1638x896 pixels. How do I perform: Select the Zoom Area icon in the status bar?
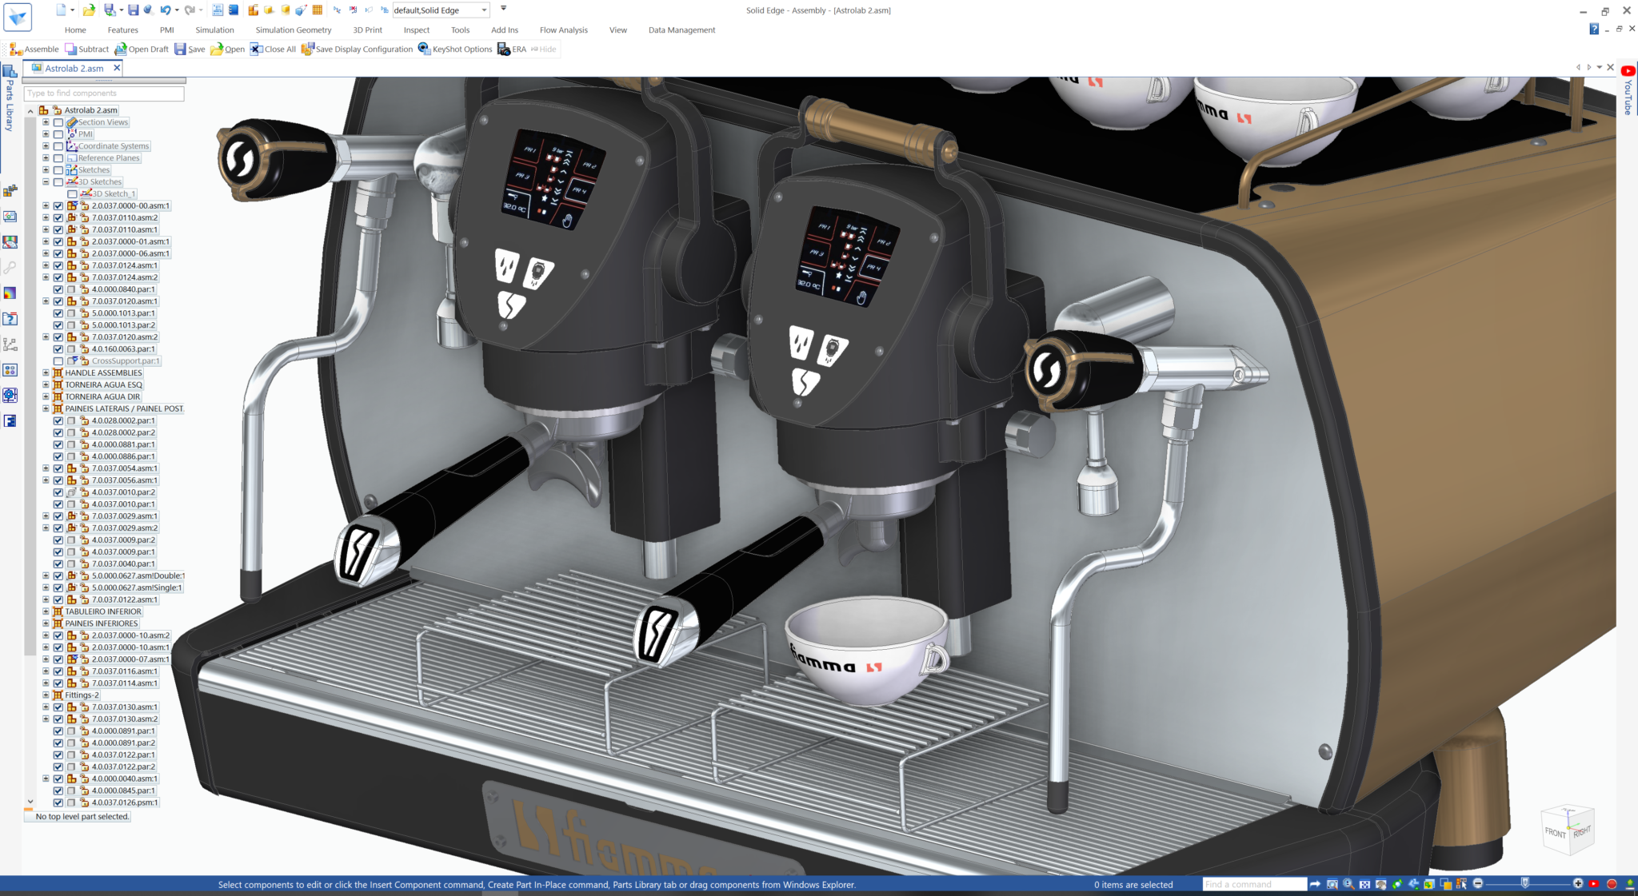[x=1332, y=885]
